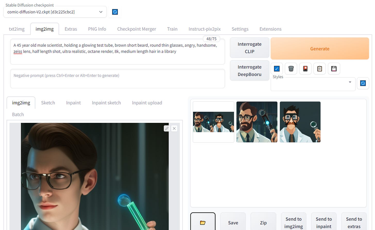Open the output folder icon

(x=203, y=223)
